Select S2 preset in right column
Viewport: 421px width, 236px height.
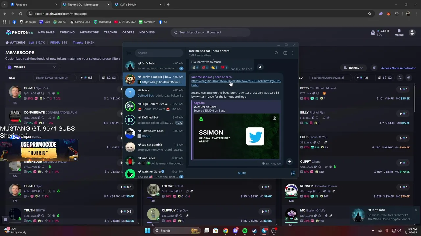pyautogui.click(x=385, y=78)
